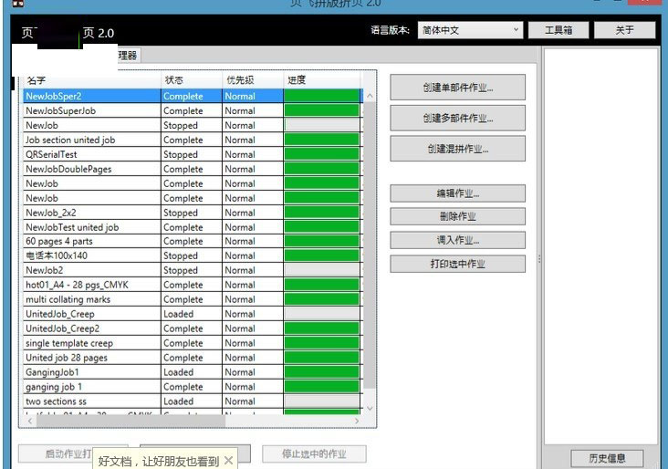Select two sections ss job
Viewport: 668px width, 469px height.
pyautogui.click(x=192, y=401)
